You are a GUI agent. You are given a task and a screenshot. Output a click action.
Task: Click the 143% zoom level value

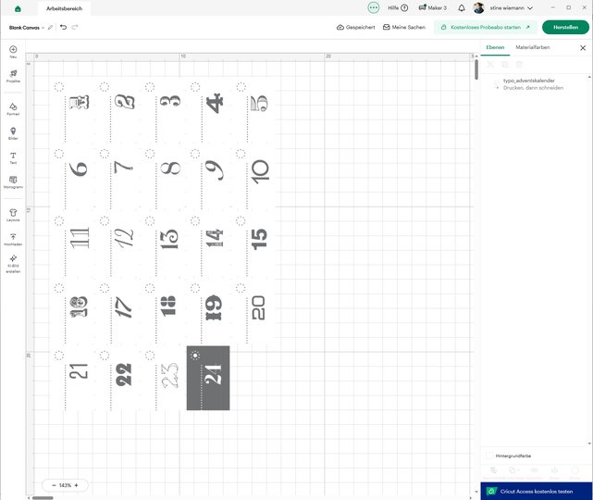point(65,485)
